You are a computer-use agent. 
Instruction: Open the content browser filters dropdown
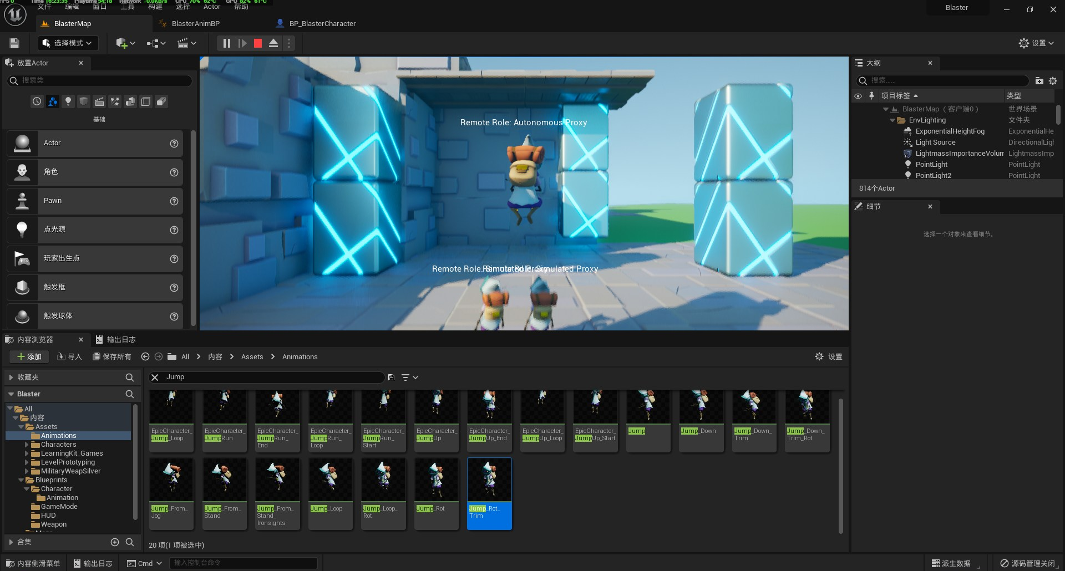click(409, 378)
